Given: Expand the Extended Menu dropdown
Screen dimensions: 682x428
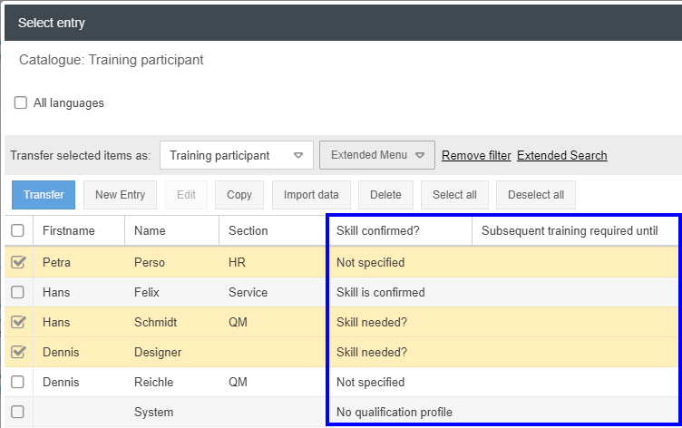Looking at the screenshot, I should [377, 155].
